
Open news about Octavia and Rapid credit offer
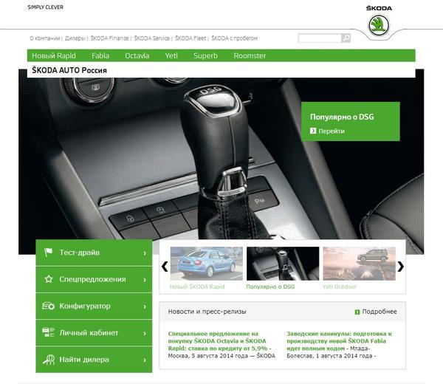pyautogui.click(x=218, y=341)
